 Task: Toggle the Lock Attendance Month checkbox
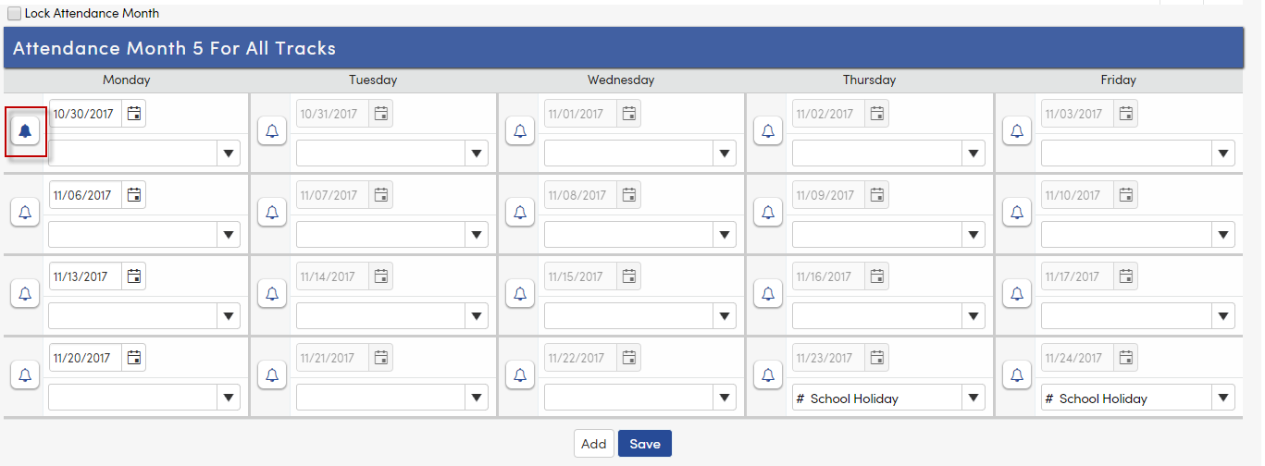click(x=14, y=14)
